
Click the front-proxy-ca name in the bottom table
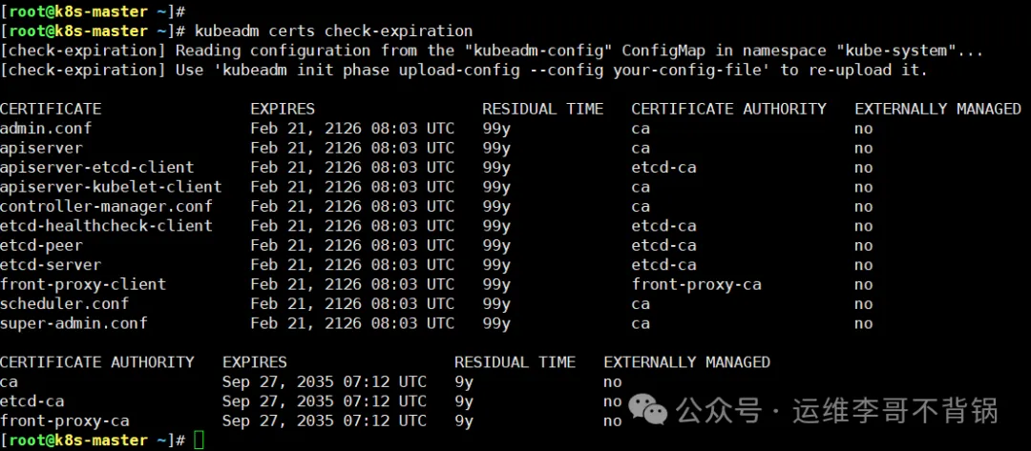point(65,420)
